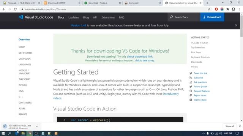Dismiss the Version 1.48 banner
243x136 pixels.
tap(236, 25)
